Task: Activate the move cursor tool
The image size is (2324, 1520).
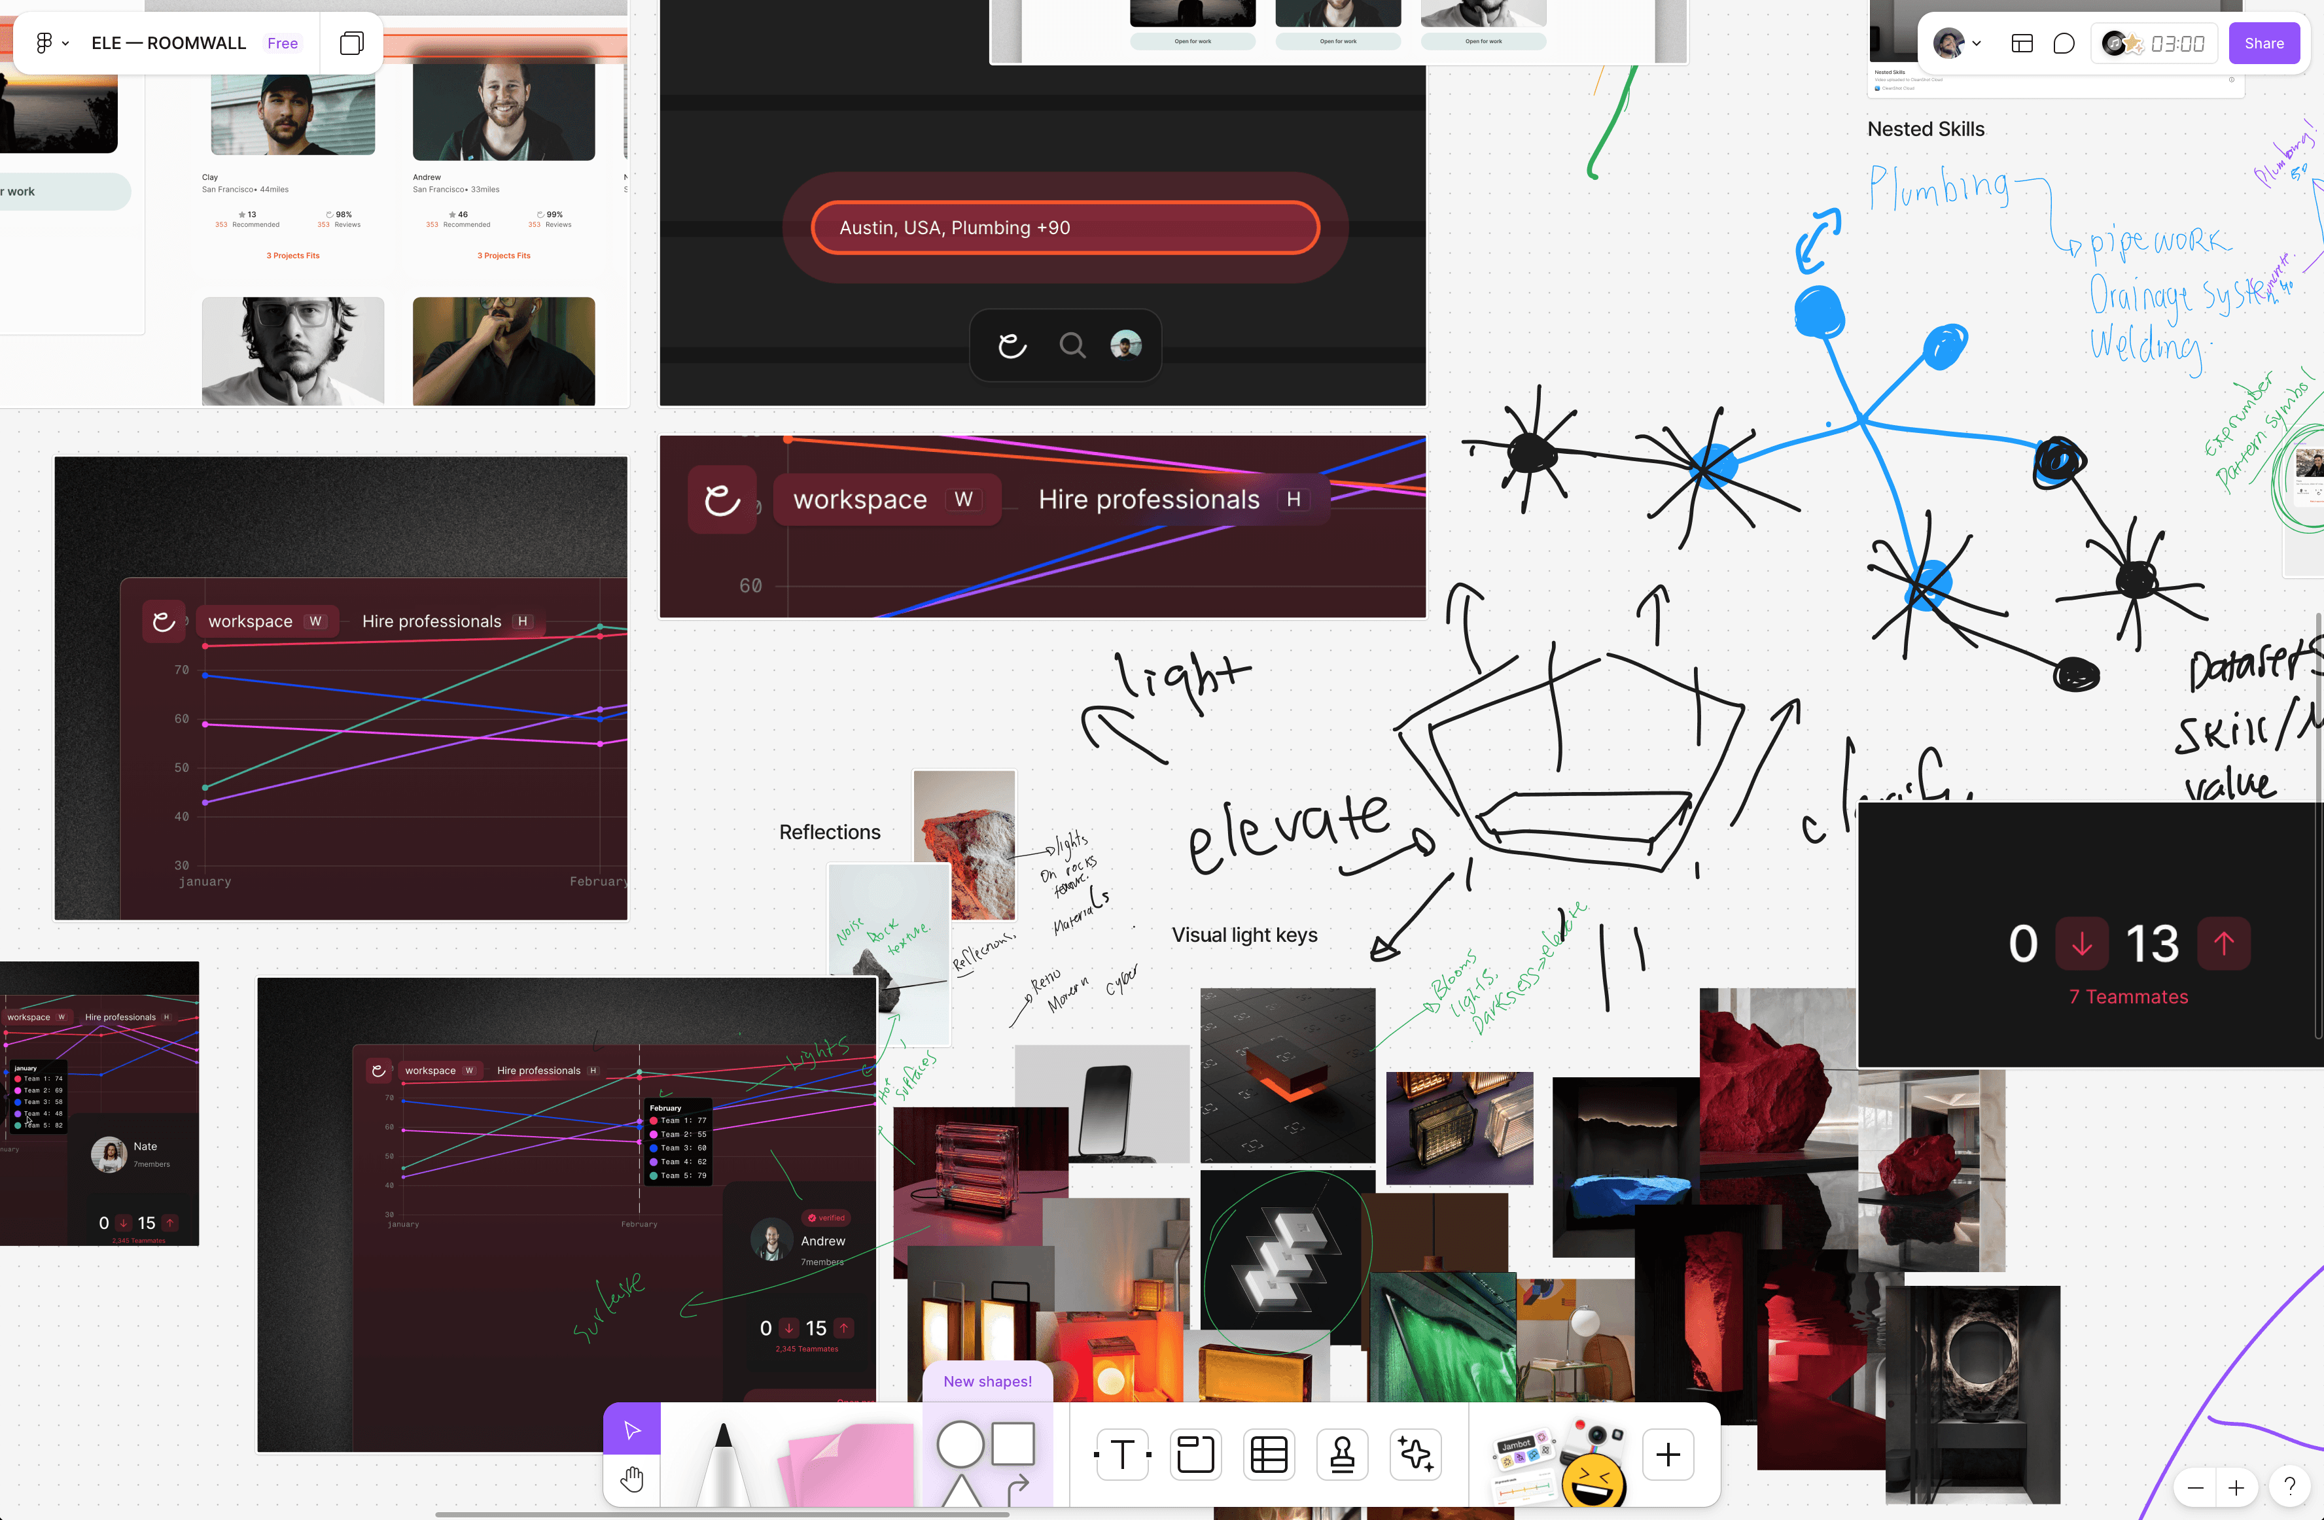Action: click(632, 1430)
